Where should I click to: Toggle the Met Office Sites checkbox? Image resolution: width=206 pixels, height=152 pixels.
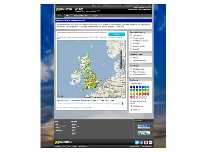click(131, 69)
